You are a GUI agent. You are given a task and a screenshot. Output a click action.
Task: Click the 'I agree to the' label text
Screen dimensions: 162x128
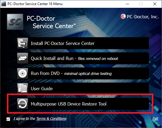[x=24, y=119]
